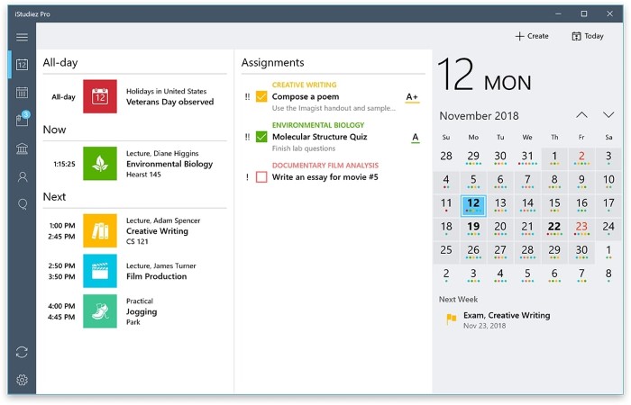Image resolution: width=631 pixels, height=405 pixels.
Task: Click the A+ grade on Compose a poem
Action: click(412, 97)
